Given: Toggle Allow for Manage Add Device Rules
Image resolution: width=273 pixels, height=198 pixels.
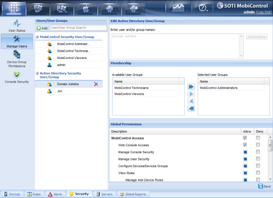Looking at the screenshot, I should tap(245, 180).
